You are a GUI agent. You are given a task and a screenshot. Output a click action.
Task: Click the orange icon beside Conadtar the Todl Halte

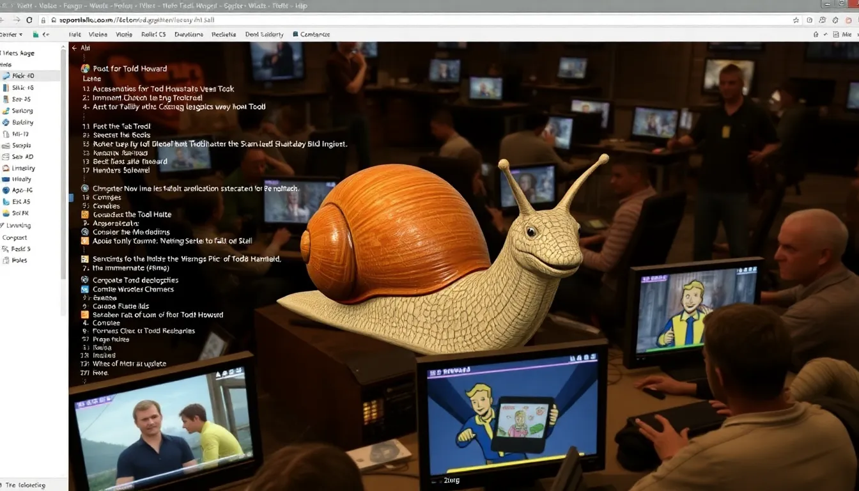coord(85,215)
